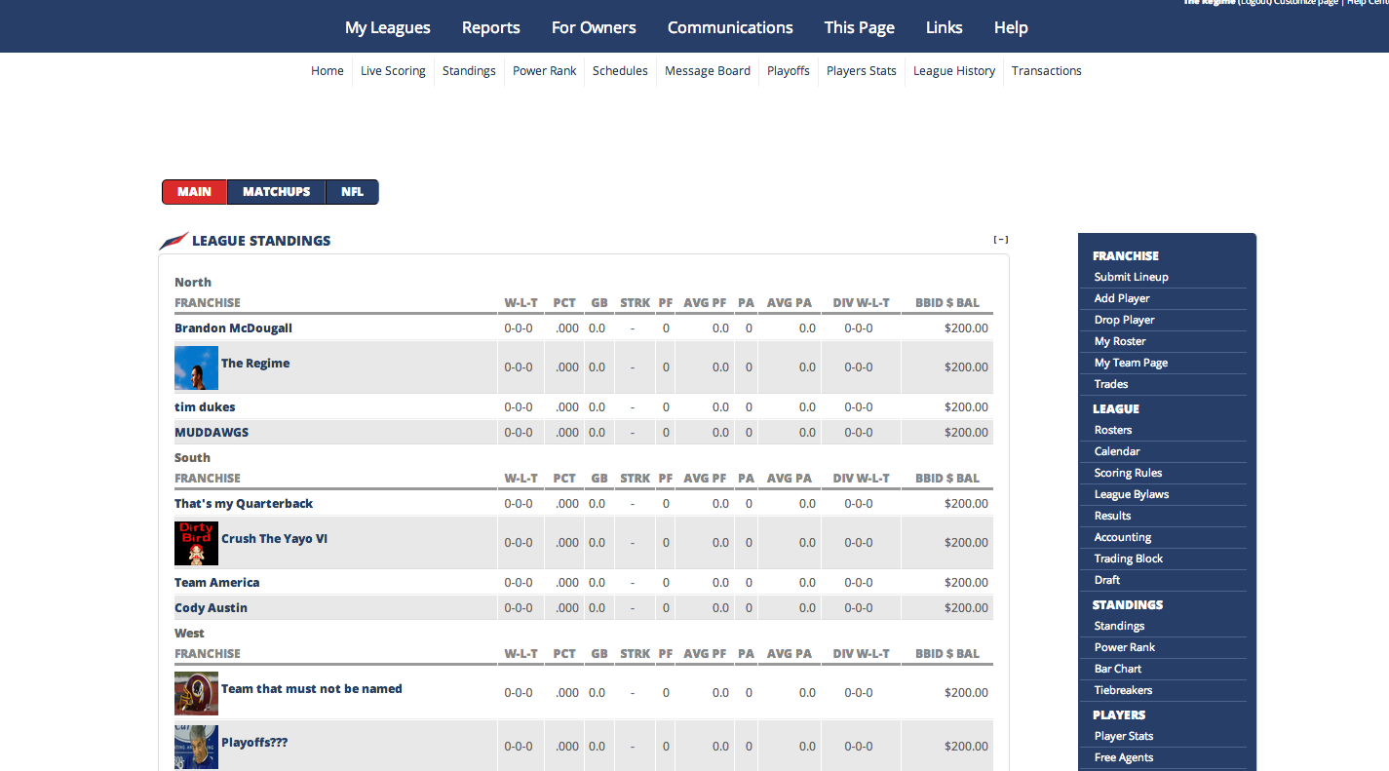Viewport: 1389px width, 771px height.
Task: Click The Regime team avatar image
Action: [196, 368]
